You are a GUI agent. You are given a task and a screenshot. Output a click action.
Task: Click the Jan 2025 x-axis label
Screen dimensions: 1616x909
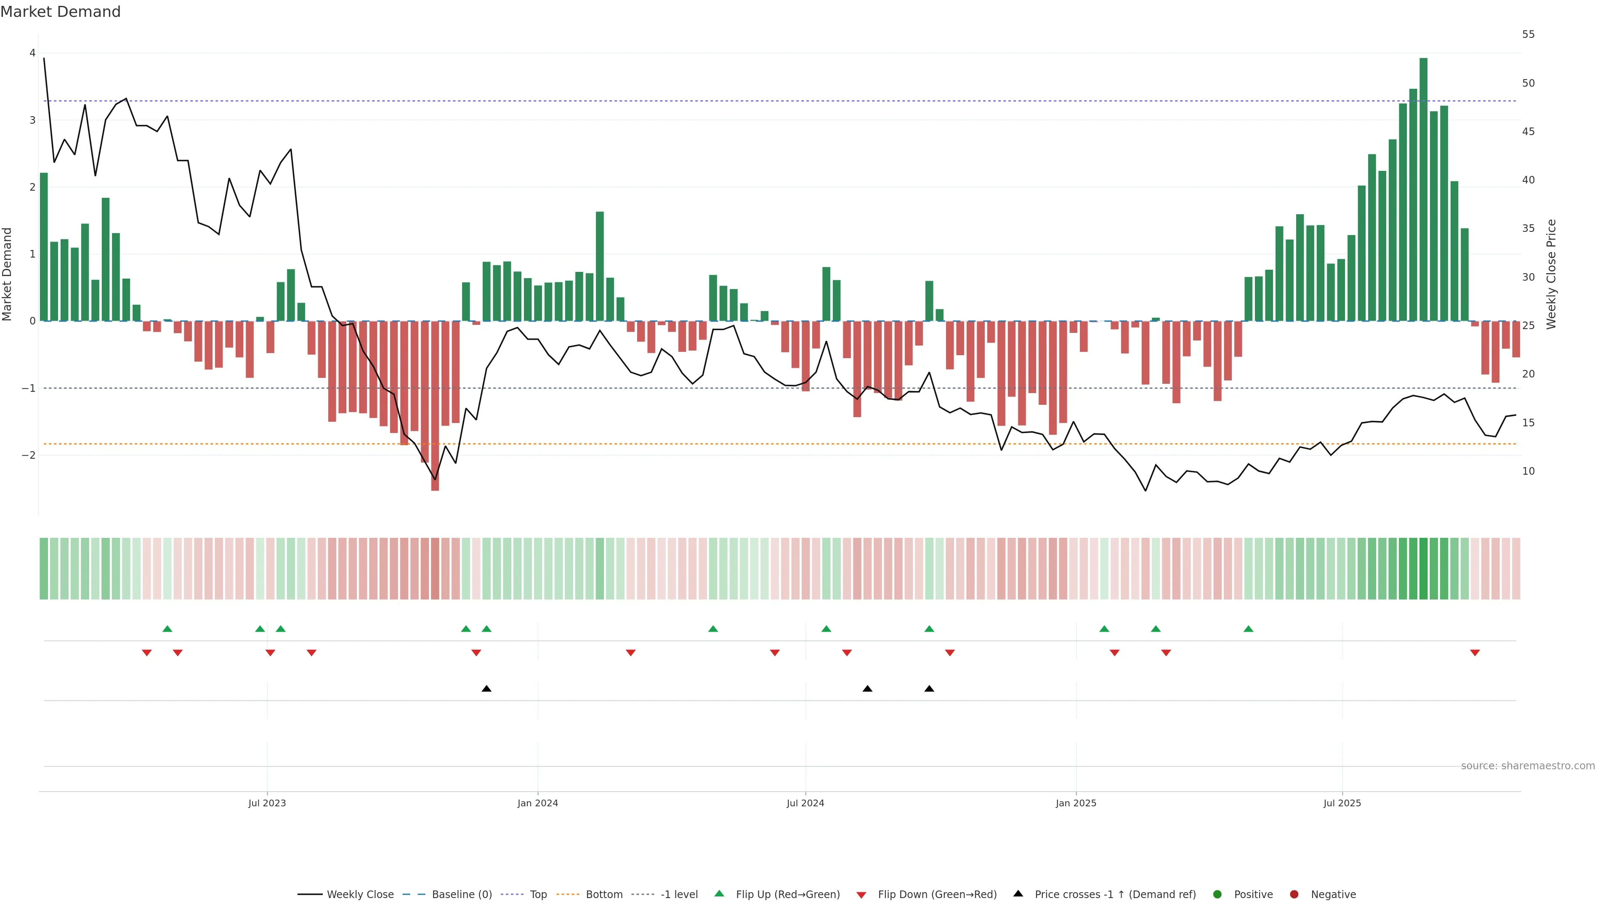[1076, 803]
